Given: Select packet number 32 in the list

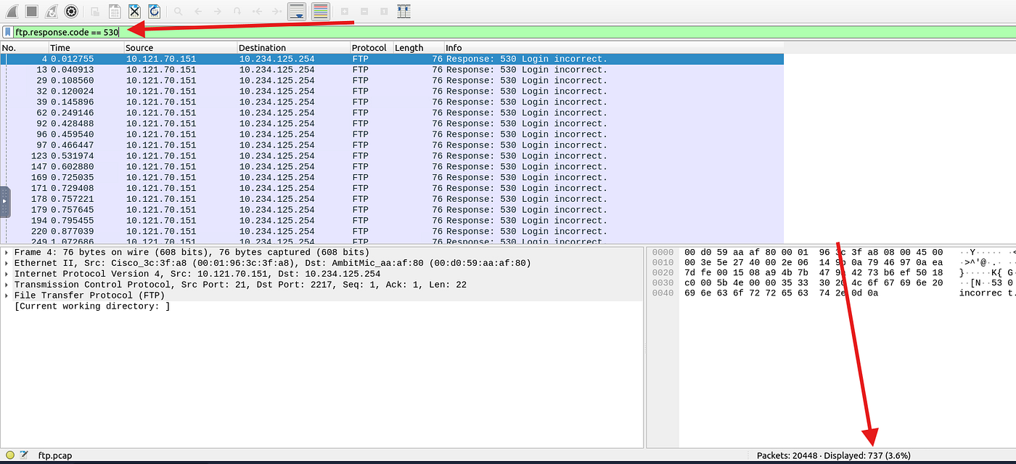Looking at the screenshot, I should 392,91.
